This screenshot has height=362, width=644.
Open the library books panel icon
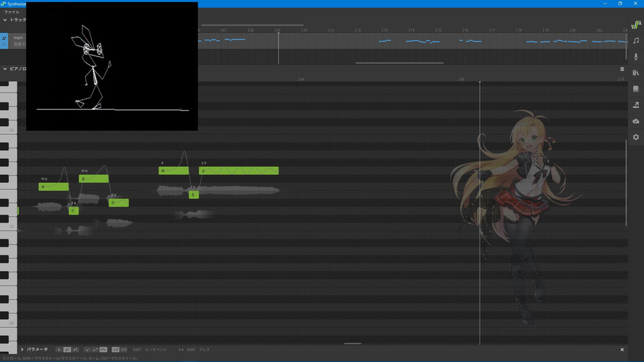point(636,72)
